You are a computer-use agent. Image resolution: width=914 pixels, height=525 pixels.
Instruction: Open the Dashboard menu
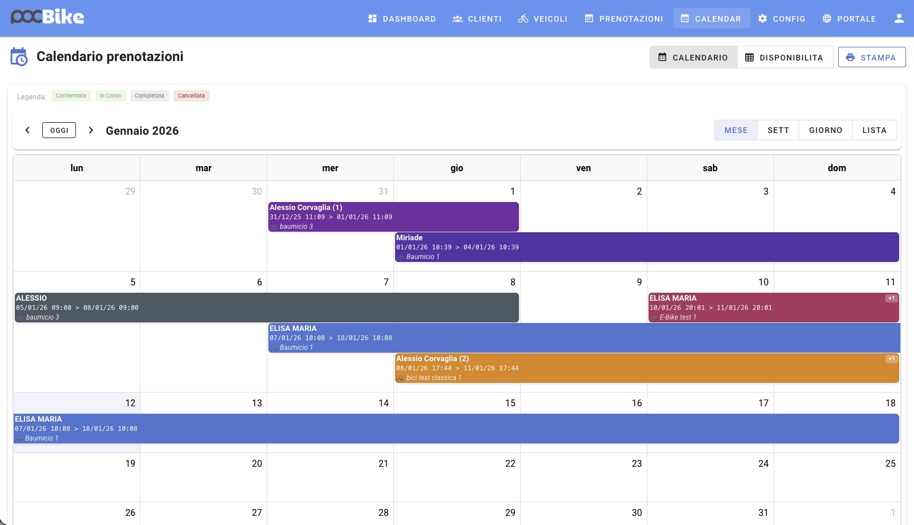[x=402, y=19]
